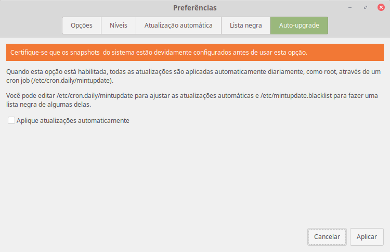Click the '(/etc/cron.daily/mintupdate)' path in parentheses
The height and width of the screenshot is (252, 390).
click(68, 81)
